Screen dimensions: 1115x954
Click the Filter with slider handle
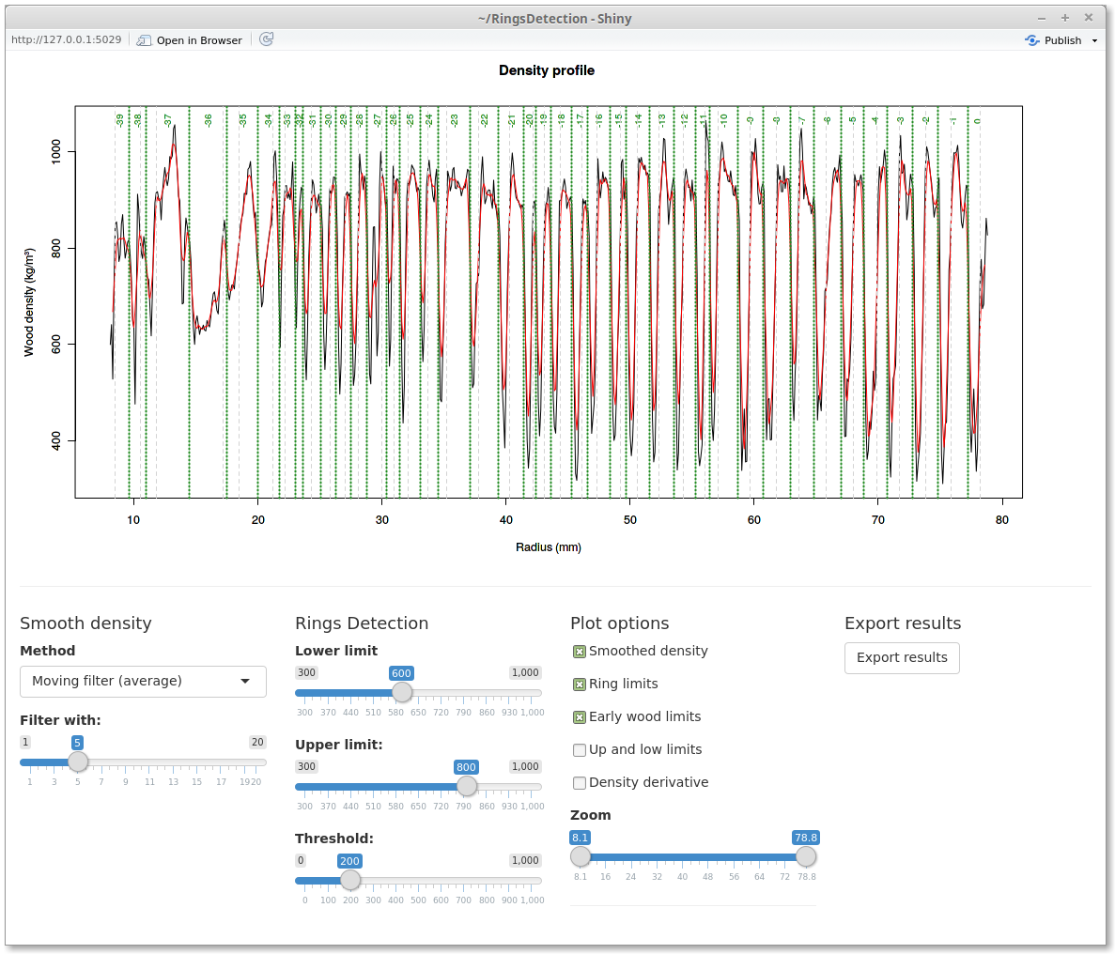(x=78, y=762)
